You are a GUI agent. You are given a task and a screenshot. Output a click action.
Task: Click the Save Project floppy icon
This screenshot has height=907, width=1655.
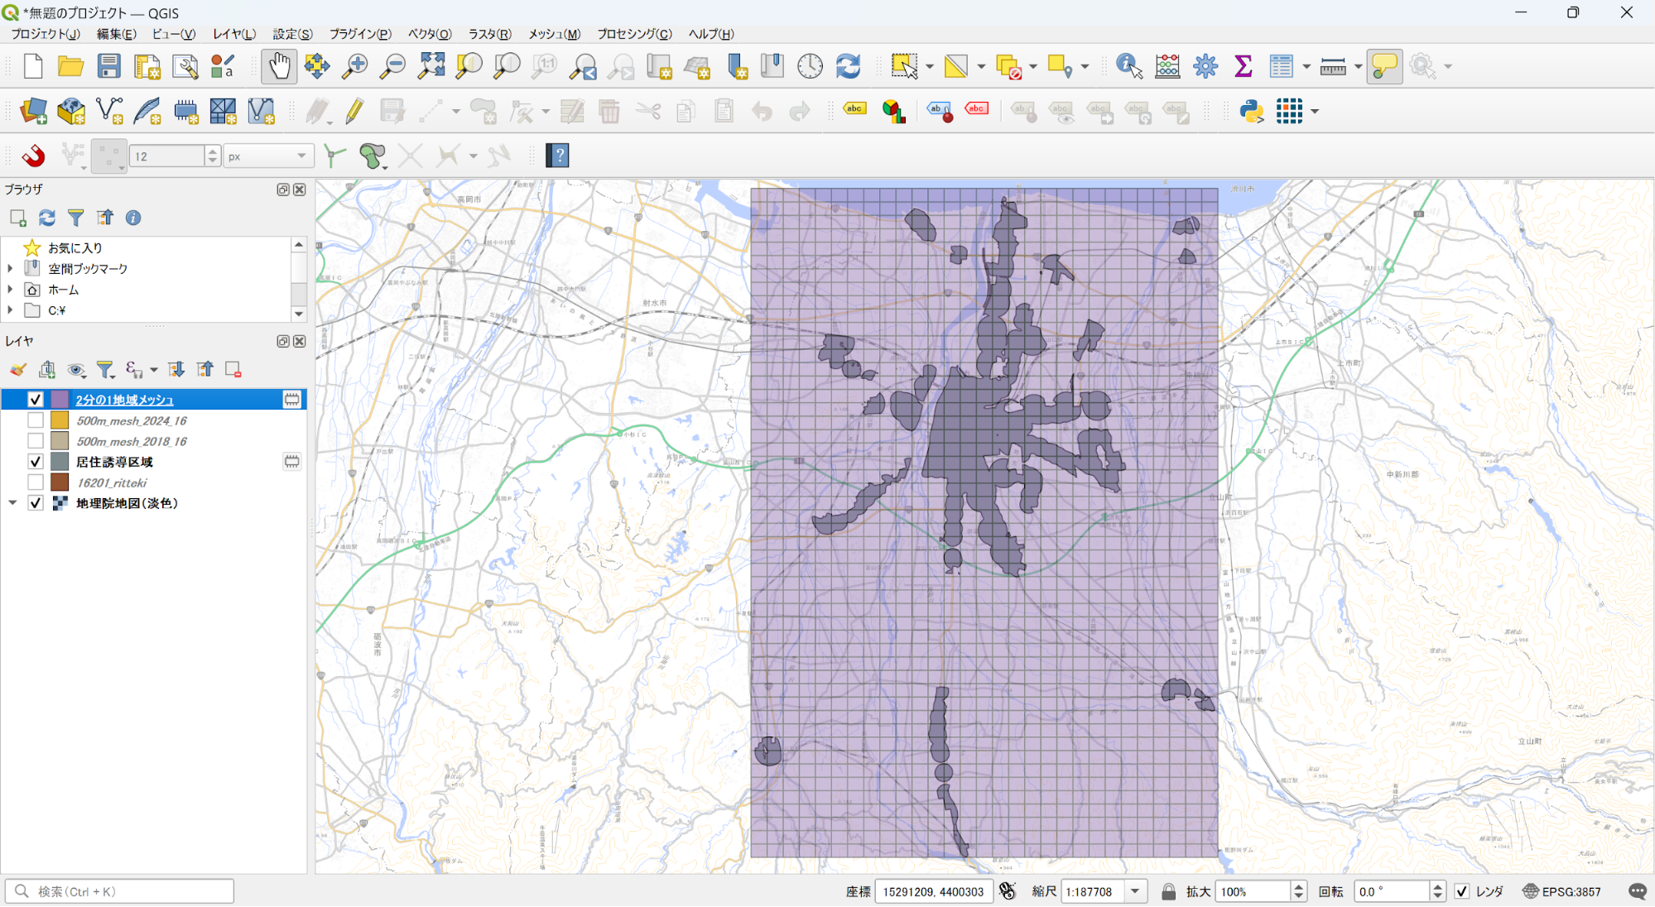[108, 66]
